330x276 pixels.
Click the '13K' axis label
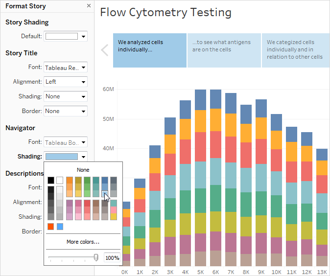pyautogui.click(x=322, y=272)
